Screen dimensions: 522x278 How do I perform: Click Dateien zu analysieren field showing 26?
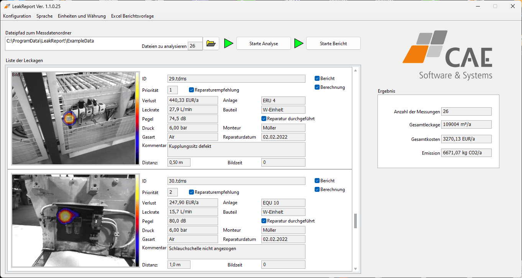pyautogui.click(x=195, y=46)
